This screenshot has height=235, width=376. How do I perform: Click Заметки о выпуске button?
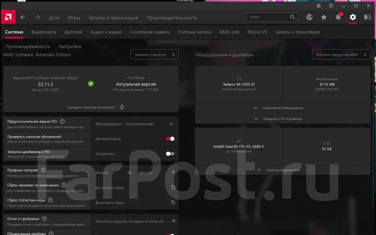[x=155, y=55]
